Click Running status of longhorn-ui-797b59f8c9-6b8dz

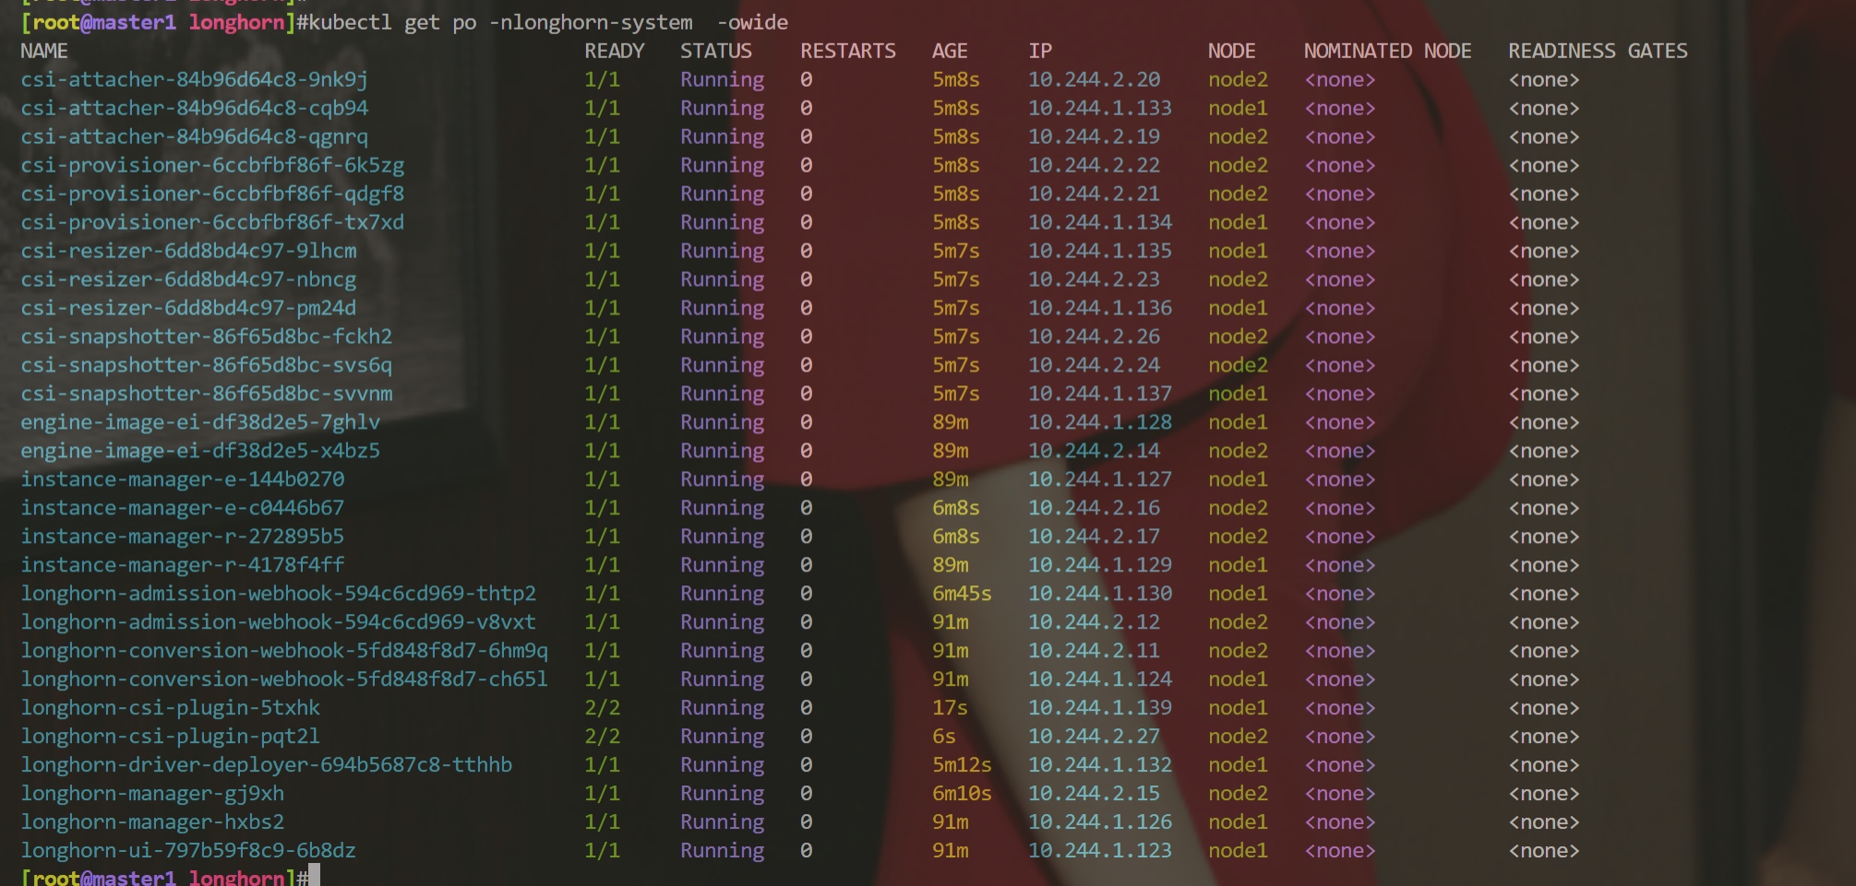click(x=723, y=851)
